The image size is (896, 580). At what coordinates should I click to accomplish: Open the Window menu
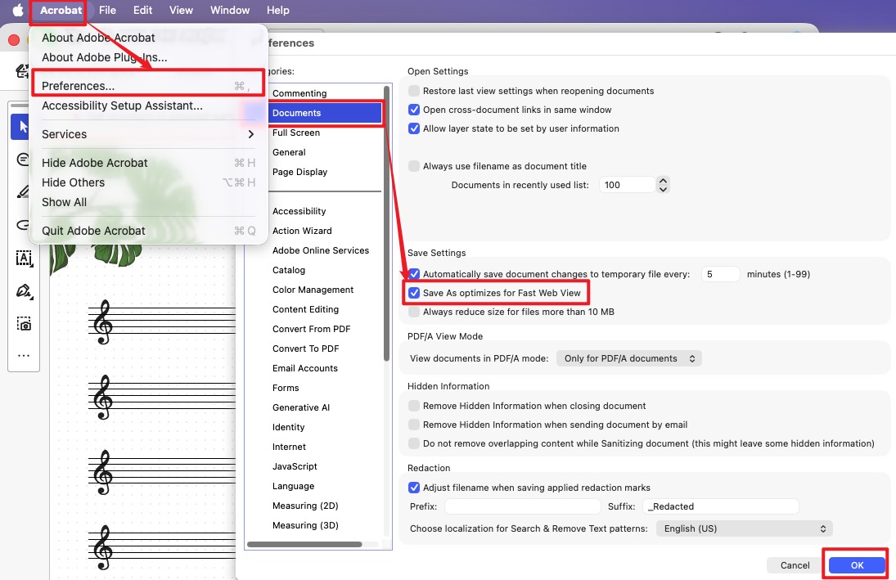coord(230,11)
